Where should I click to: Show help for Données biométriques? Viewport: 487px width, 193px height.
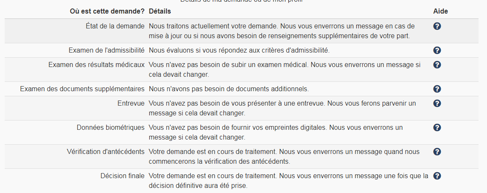(437, 128)
